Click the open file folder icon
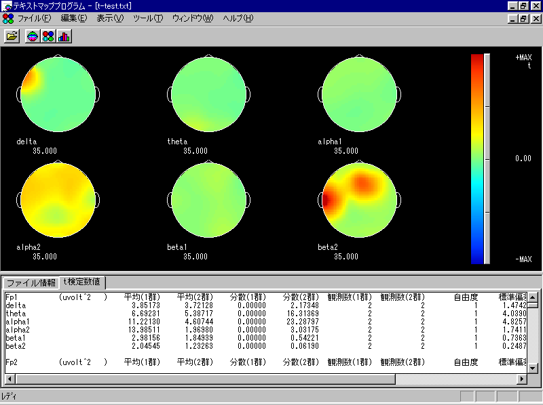This screenshot has width=543, height=405. [x=12, y=37]
